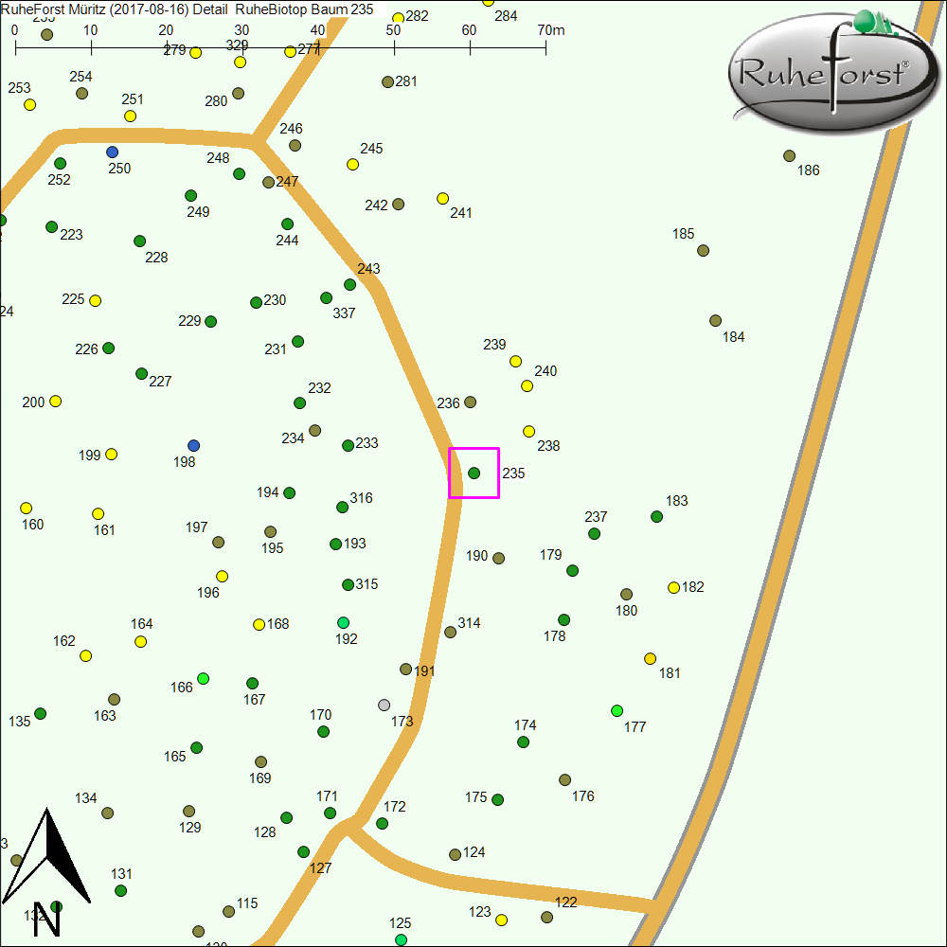
Task: Select the turquoise tree marker 125
Action: (401, 938)
